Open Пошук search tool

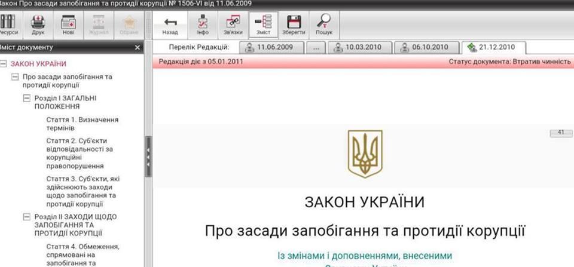coord(324,24)
